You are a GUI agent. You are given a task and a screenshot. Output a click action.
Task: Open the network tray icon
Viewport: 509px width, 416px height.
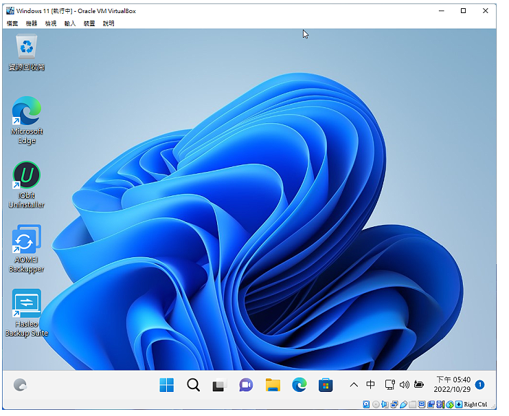(389, 385)
